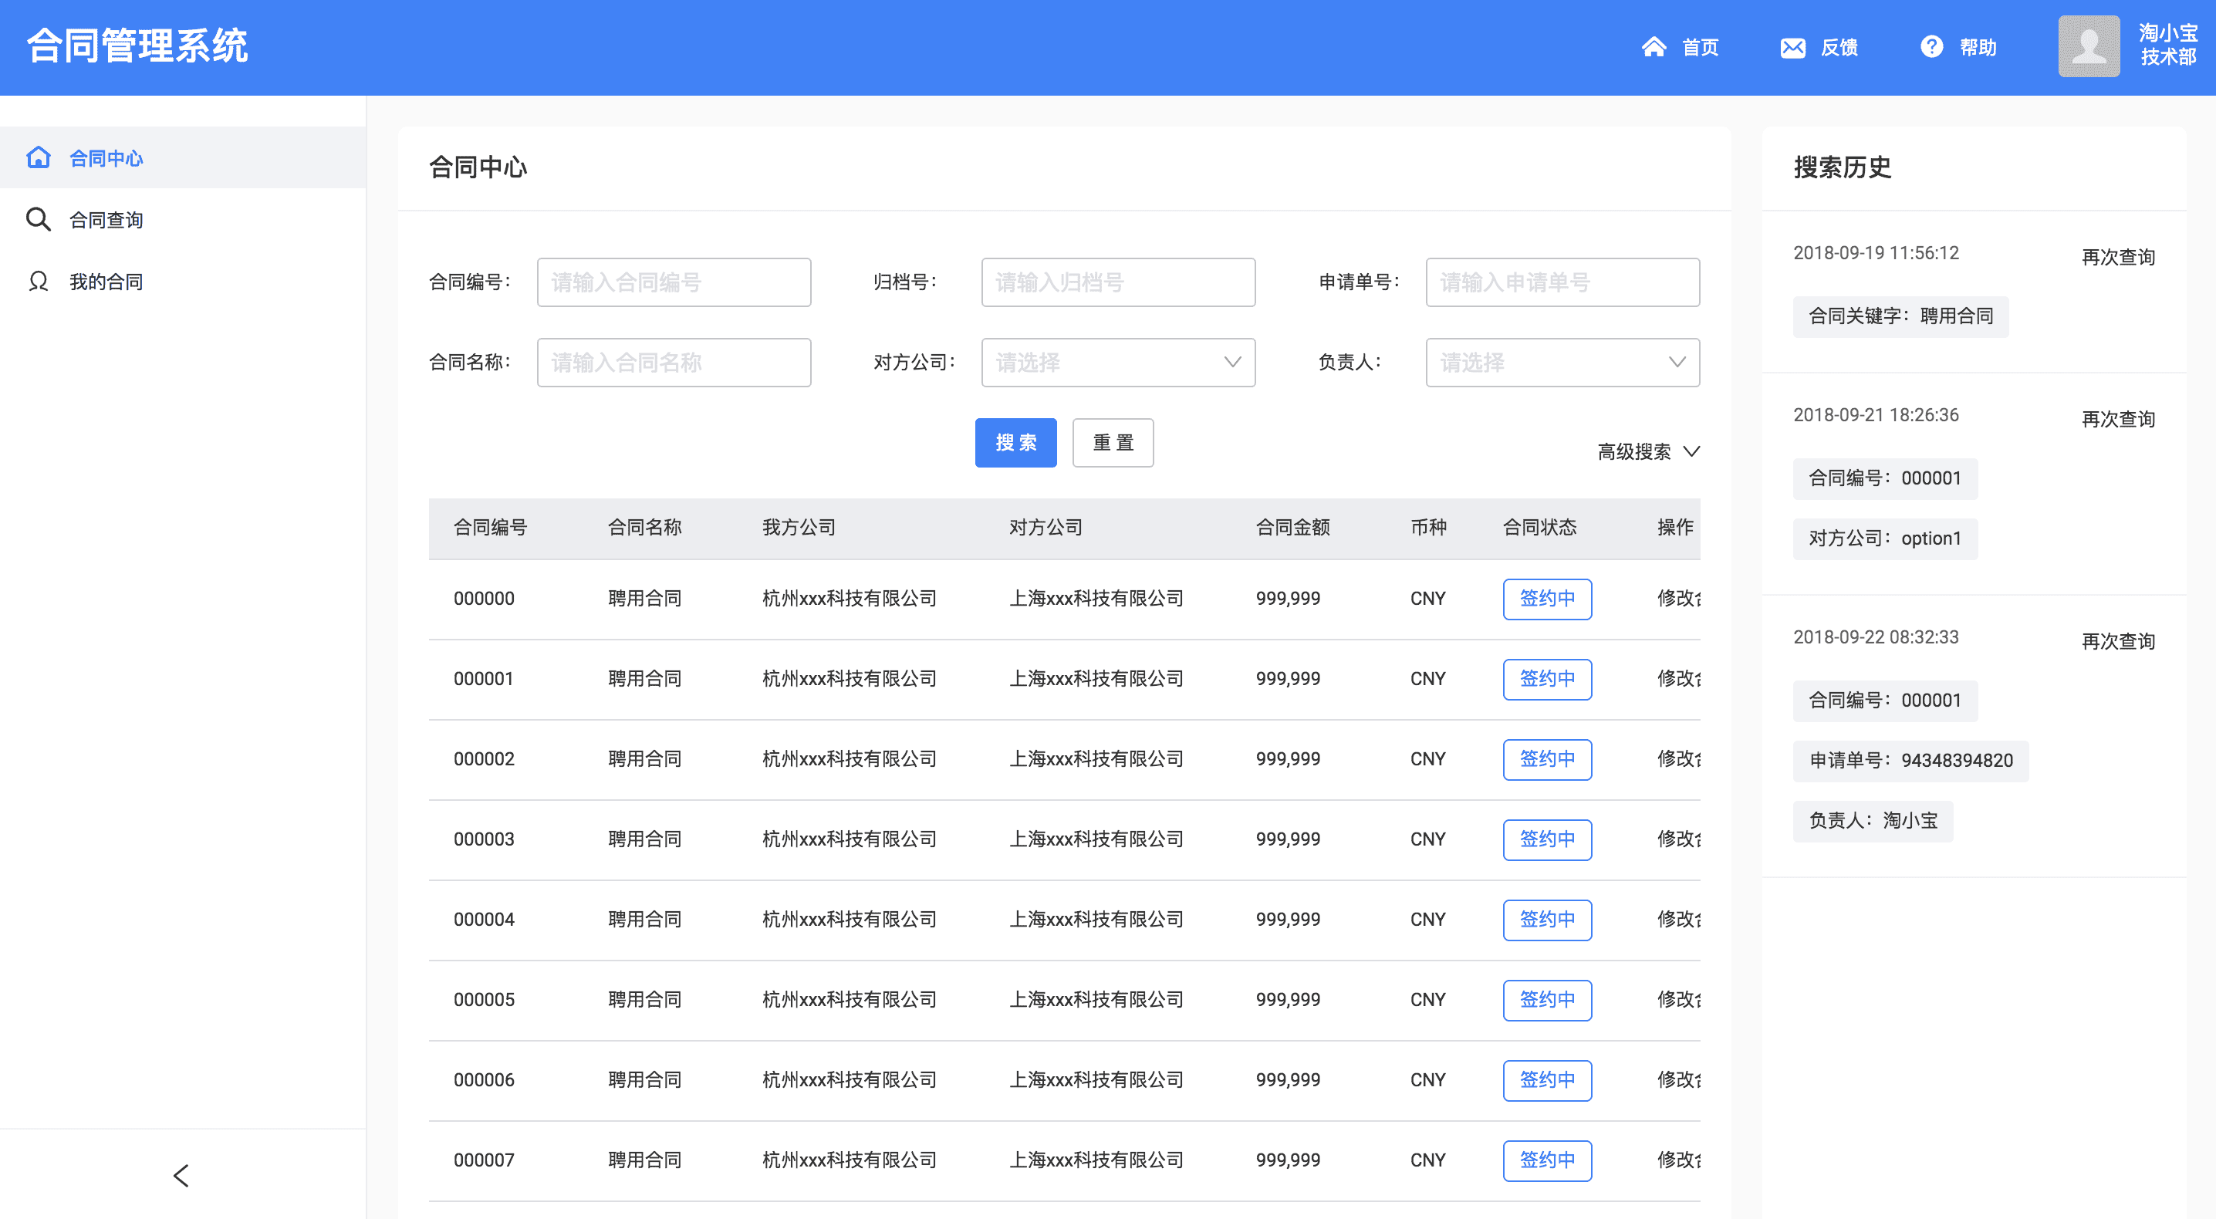Click the 负责人：淘小宝 tag
The width and height of the screenshot is (2216, 1219).
(1873, 822)
